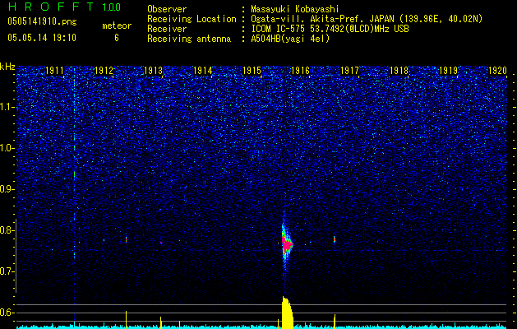The image size is (517, 329).
Task: Click the 0.6 kHz frequency label
Action: pos(7,313)
